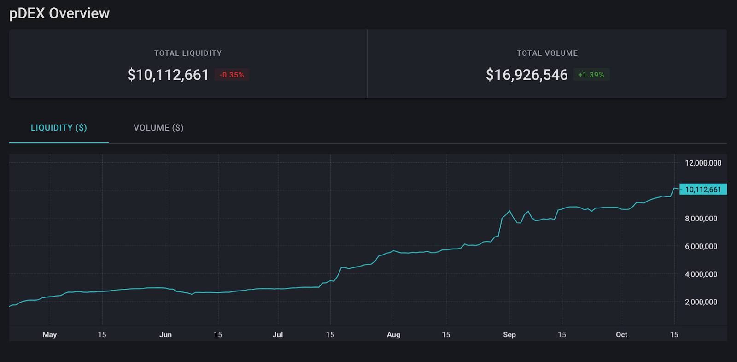
Task: Click the 4,000,000 axis label
Action: pyautogui.click(x=701, y=274)
